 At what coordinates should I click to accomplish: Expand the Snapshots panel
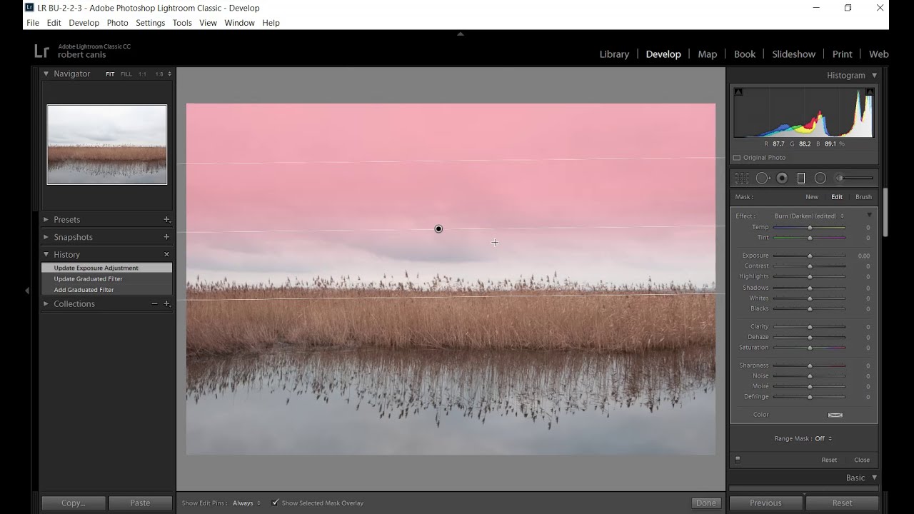pyautogui.click(x=46, y=237)
